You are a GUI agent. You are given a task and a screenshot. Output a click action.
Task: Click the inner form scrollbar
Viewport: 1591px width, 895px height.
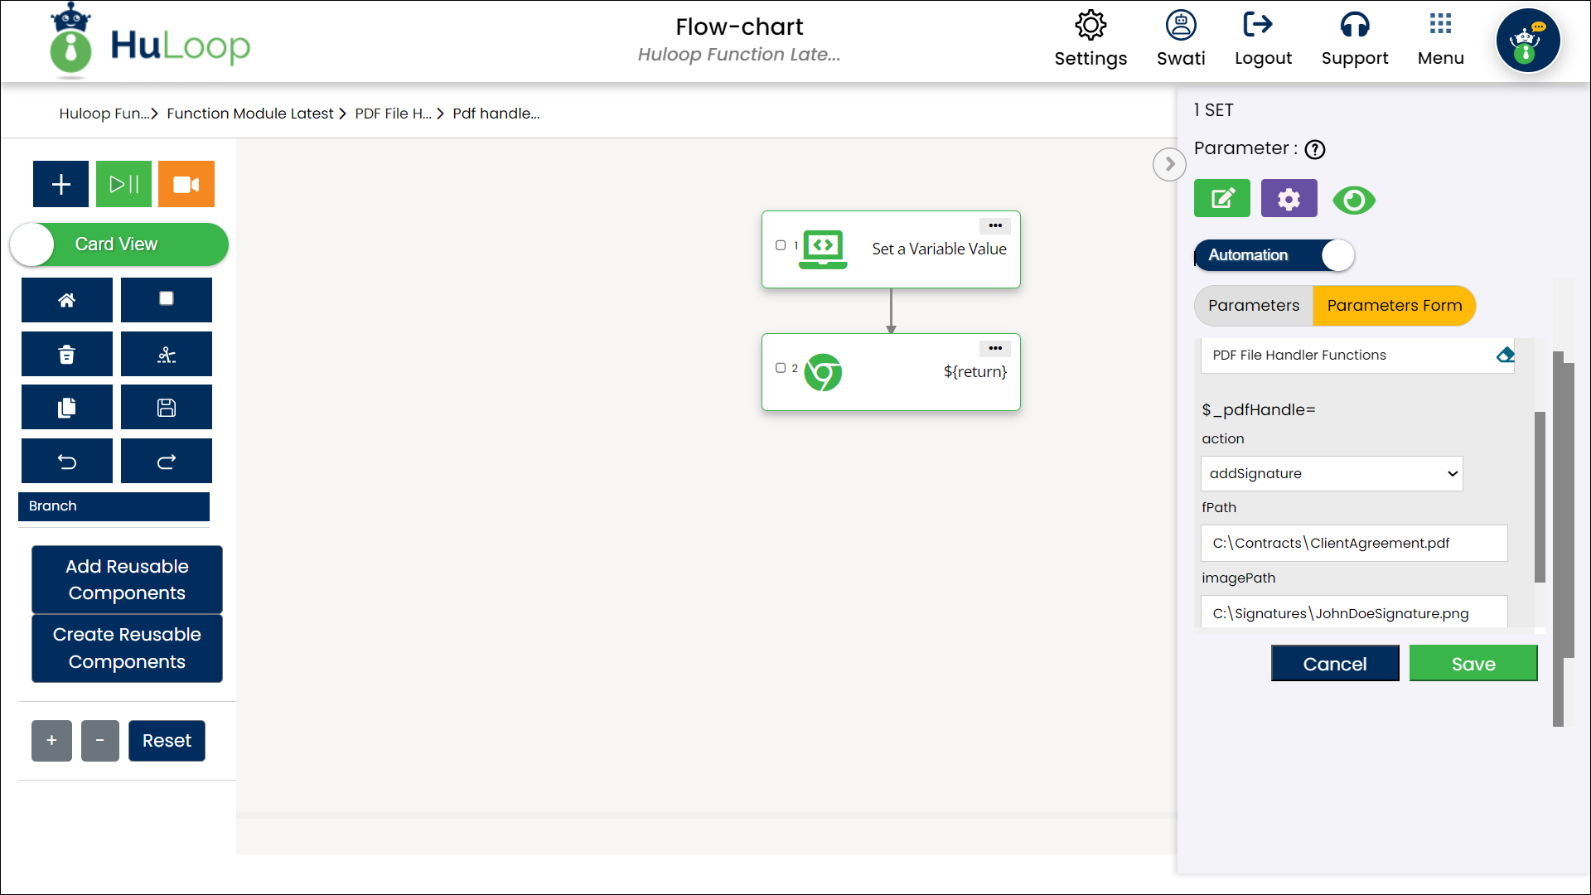tap(1540, 497)
